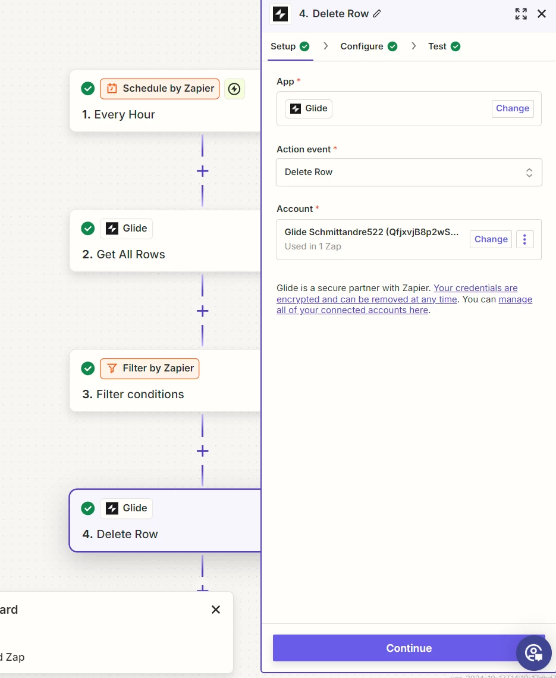Viewport: 556px width, 678px height.
Task: Click the Glide logo in panel header
Action: [280, 14]
